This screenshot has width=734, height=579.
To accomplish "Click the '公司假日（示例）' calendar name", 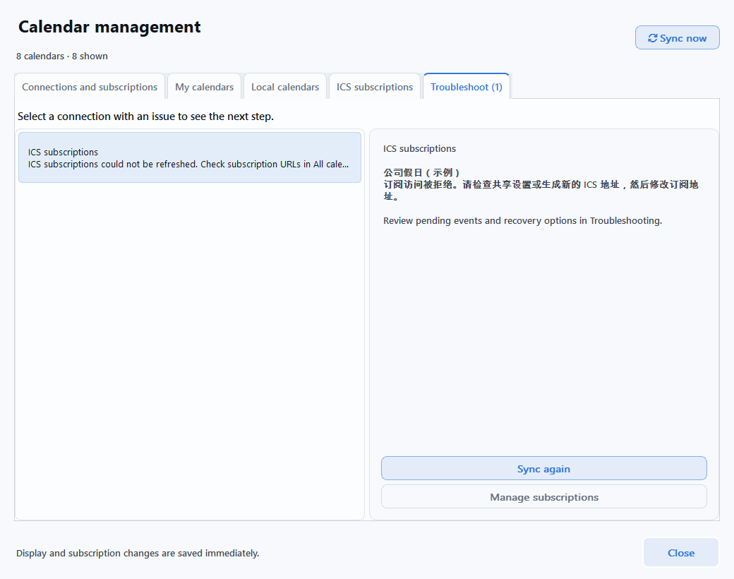I will pos(422,172).
